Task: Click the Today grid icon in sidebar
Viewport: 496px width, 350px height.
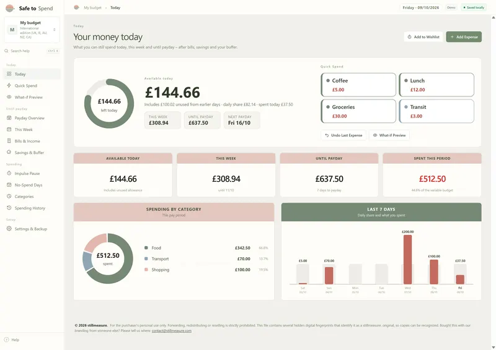Action: (9, 74)
